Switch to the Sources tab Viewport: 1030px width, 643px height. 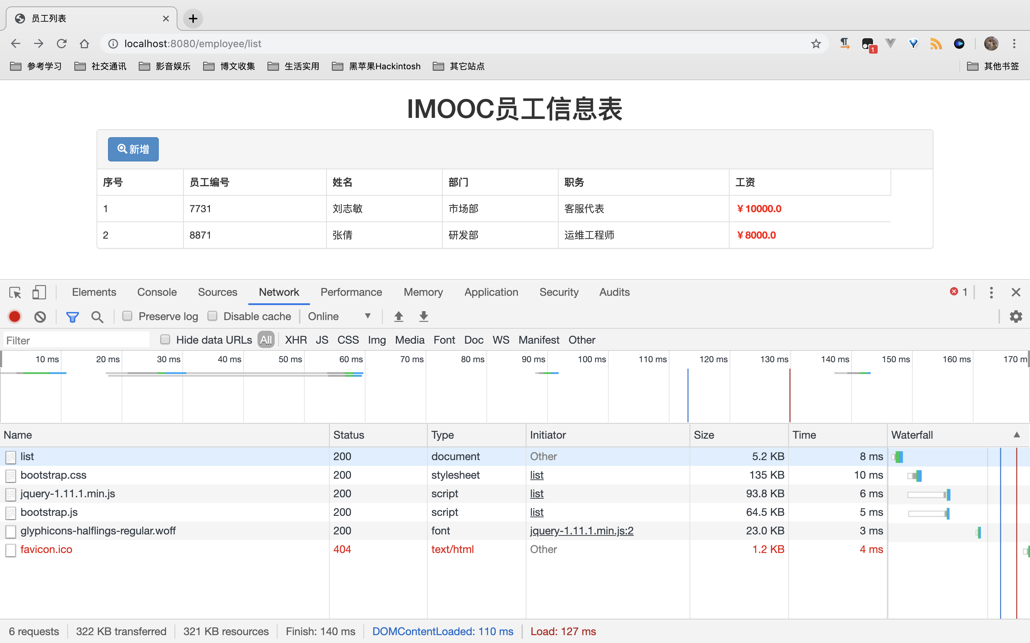pos(217,292)
